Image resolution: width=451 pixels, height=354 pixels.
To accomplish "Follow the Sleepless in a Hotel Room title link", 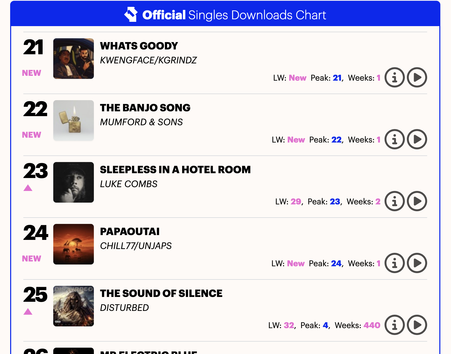I will (x=175, y=170).
